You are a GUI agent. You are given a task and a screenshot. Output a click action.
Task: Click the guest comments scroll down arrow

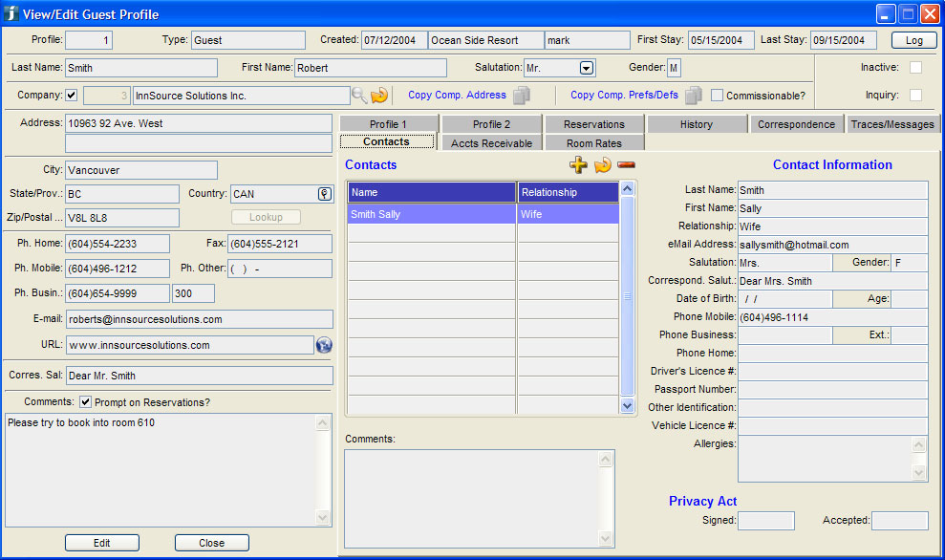tap(322, 517)
